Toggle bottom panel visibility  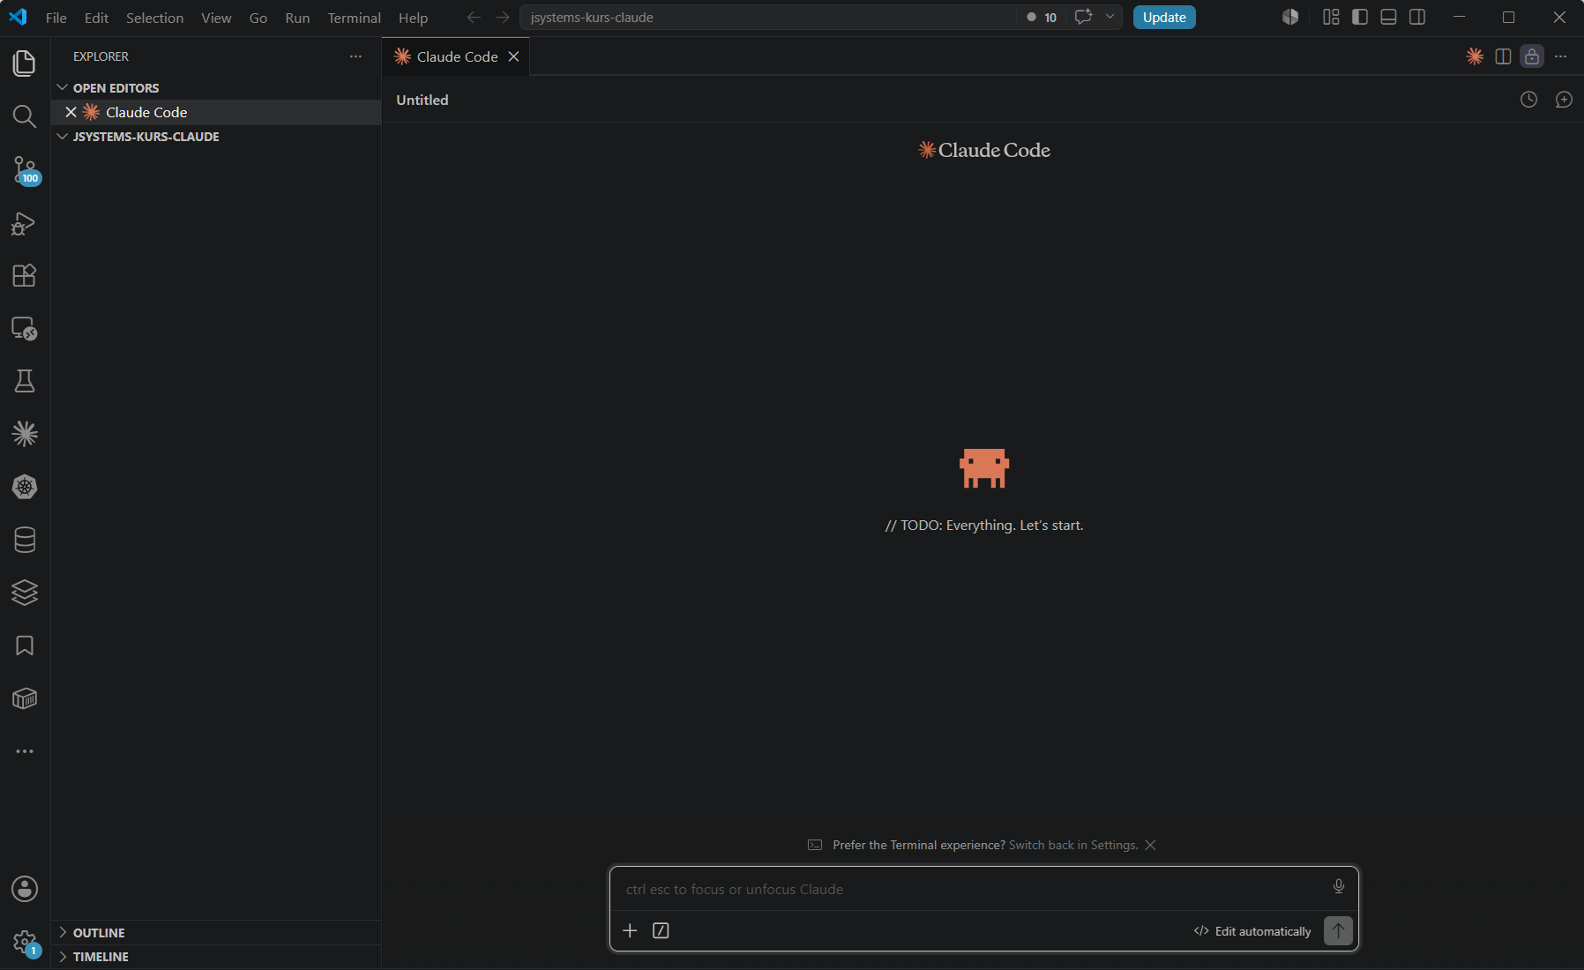click(1388, 17)
